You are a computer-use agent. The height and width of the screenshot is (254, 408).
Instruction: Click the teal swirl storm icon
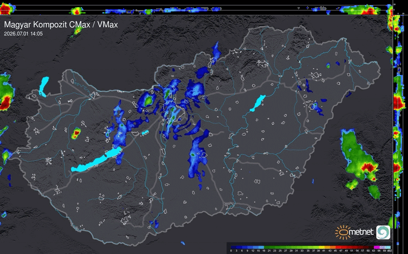coord(383,232)
